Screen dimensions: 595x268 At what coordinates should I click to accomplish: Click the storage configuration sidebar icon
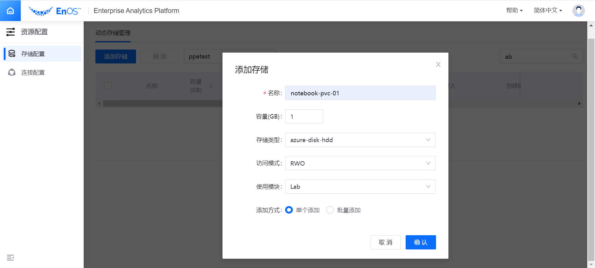point(12,54)
